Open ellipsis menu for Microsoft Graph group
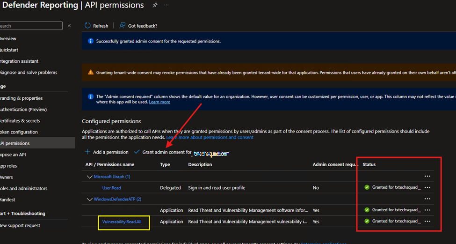Viewport: 456px width, 244px height. (x=427, y=177)
